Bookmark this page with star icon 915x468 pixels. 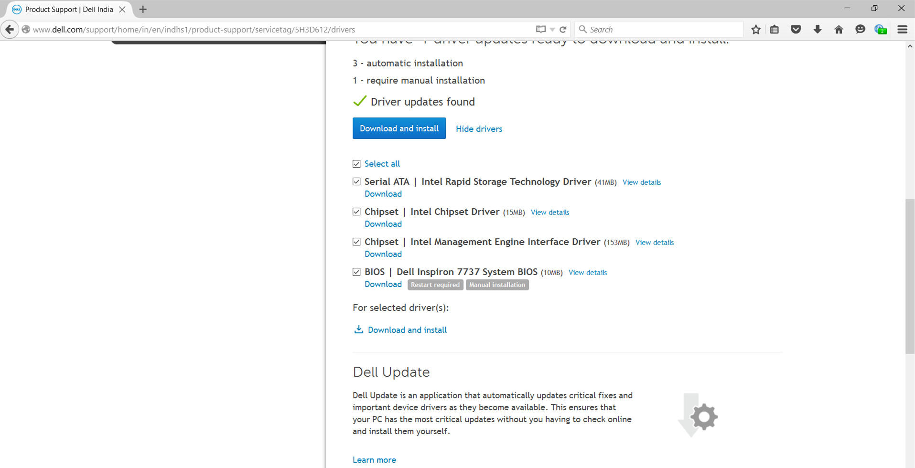point(755,29)
